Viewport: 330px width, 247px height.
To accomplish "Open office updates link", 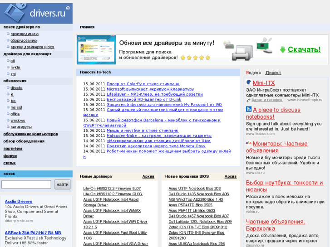I will 15,114.
